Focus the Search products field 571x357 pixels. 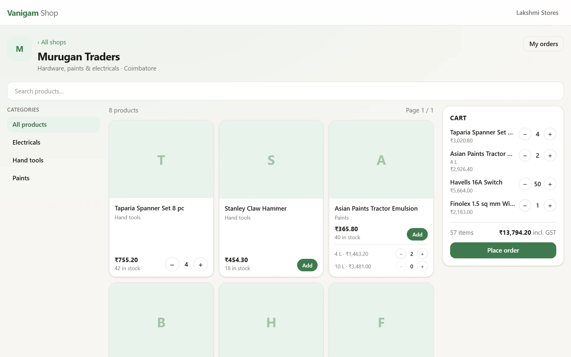tap(285, 91)
